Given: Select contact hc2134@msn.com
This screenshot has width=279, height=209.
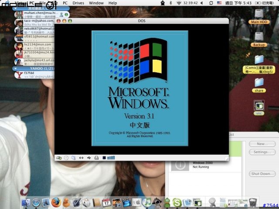Looking at the screenshot, I should point(34,46).
